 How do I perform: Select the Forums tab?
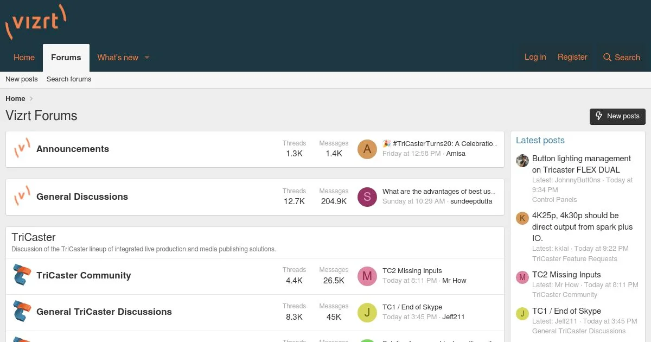point(66,58)
